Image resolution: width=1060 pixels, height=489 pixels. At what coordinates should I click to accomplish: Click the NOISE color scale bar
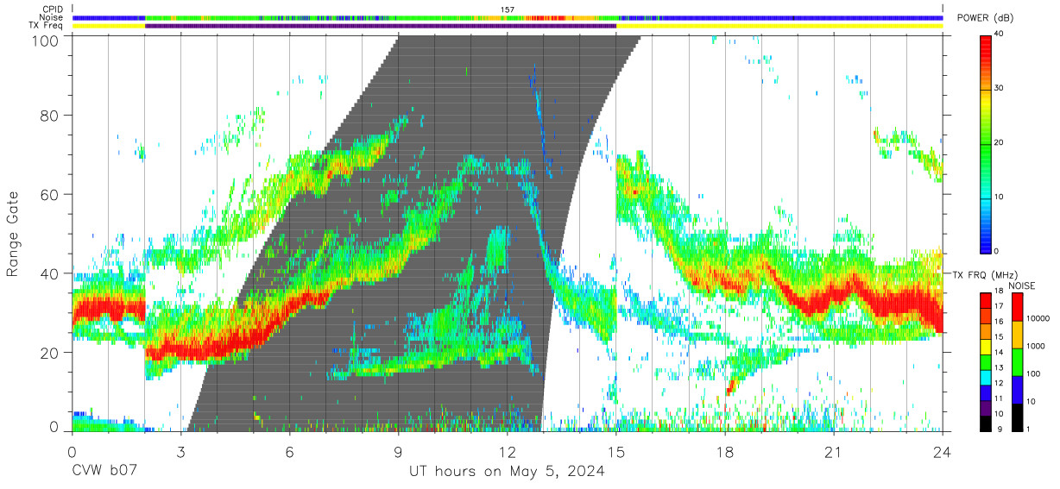tap(1018, 361)
